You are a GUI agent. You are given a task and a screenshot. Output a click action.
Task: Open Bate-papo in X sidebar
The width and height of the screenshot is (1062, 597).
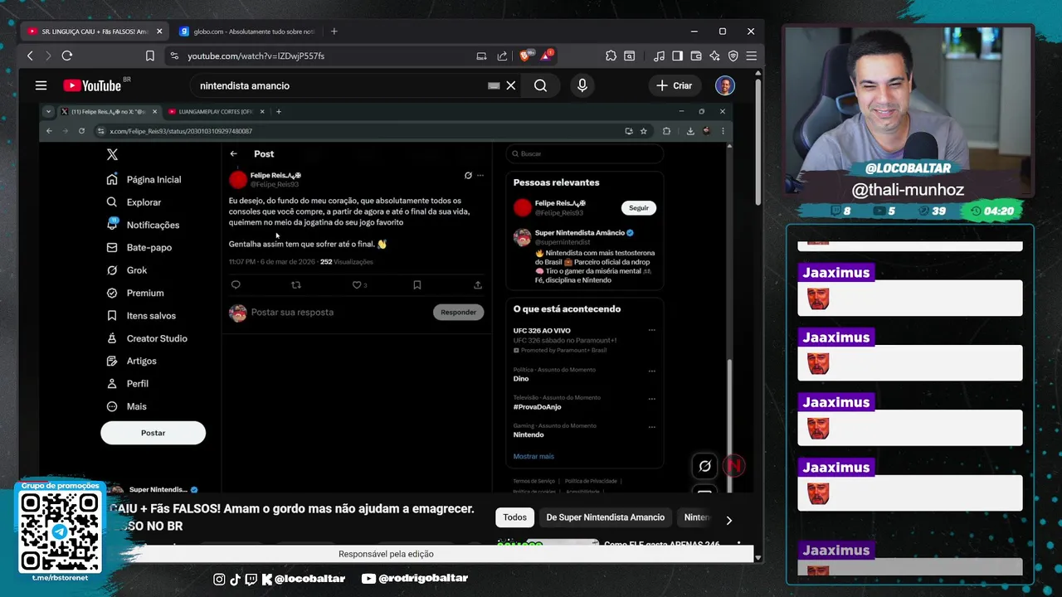point(139,247)
